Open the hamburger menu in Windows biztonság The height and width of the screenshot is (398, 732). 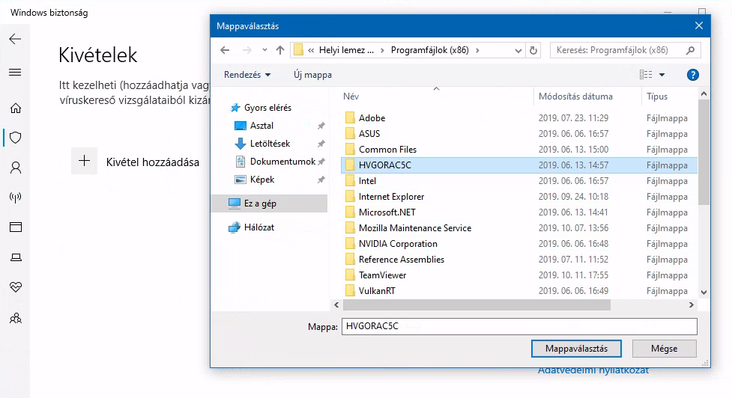click(x=15, y=73)
